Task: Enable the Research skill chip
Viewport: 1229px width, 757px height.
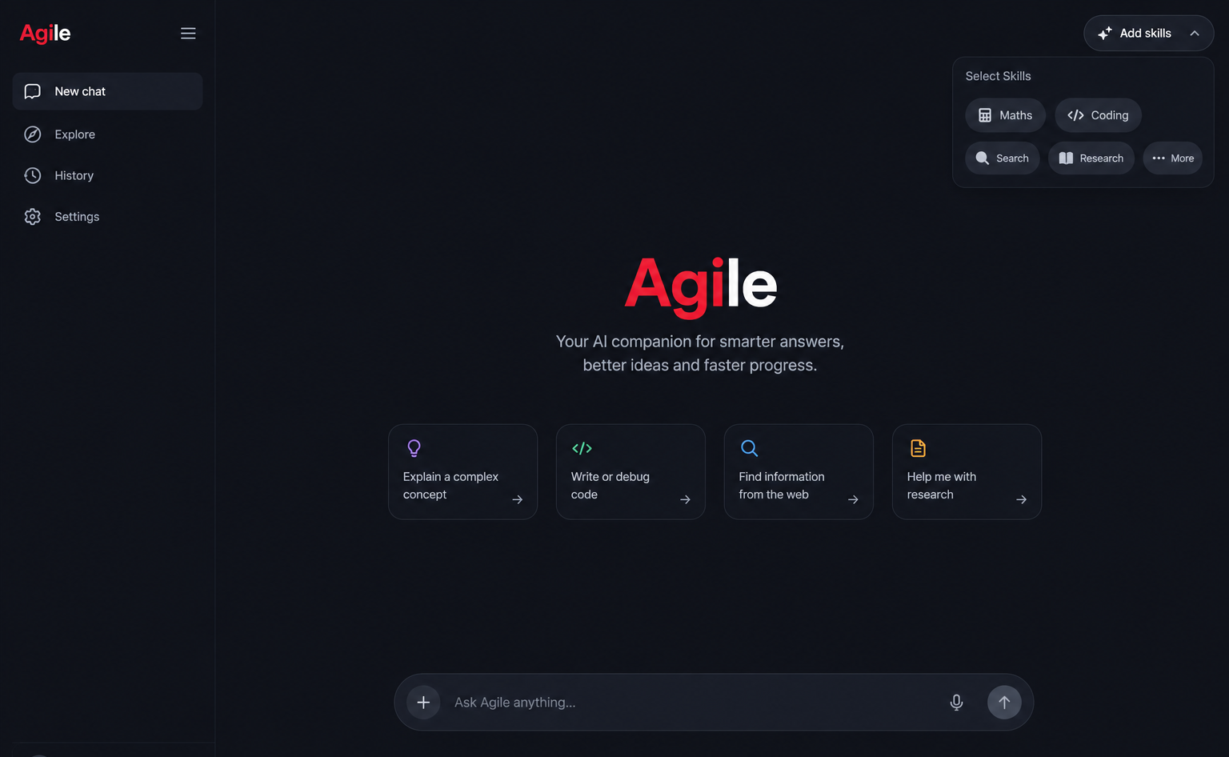Action: (x=1091, y=158)
